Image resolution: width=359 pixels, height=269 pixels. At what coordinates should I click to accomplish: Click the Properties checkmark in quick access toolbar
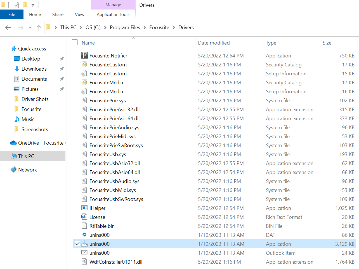pyautogui.click(x=16, y=5)
